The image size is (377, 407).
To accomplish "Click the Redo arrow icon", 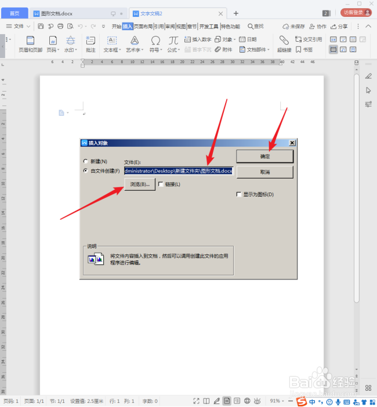I will pyautogui.click(x=93, y=26).
